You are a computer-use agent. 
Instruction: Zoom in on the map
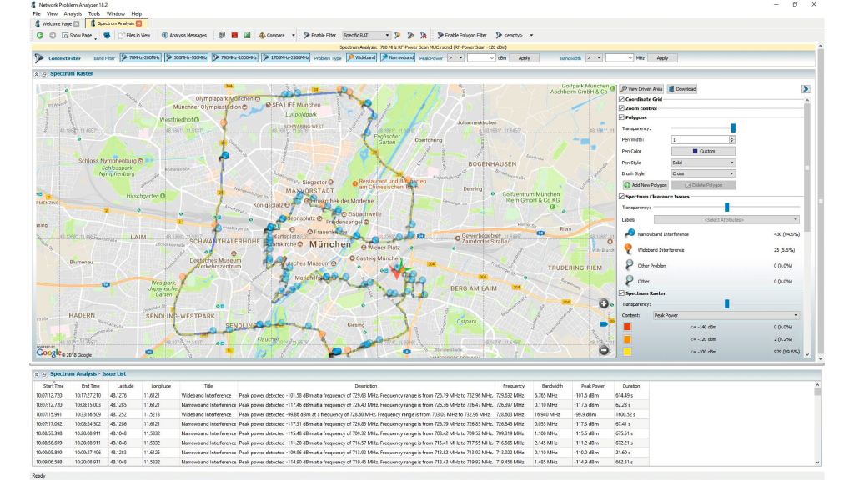[603, 303]
